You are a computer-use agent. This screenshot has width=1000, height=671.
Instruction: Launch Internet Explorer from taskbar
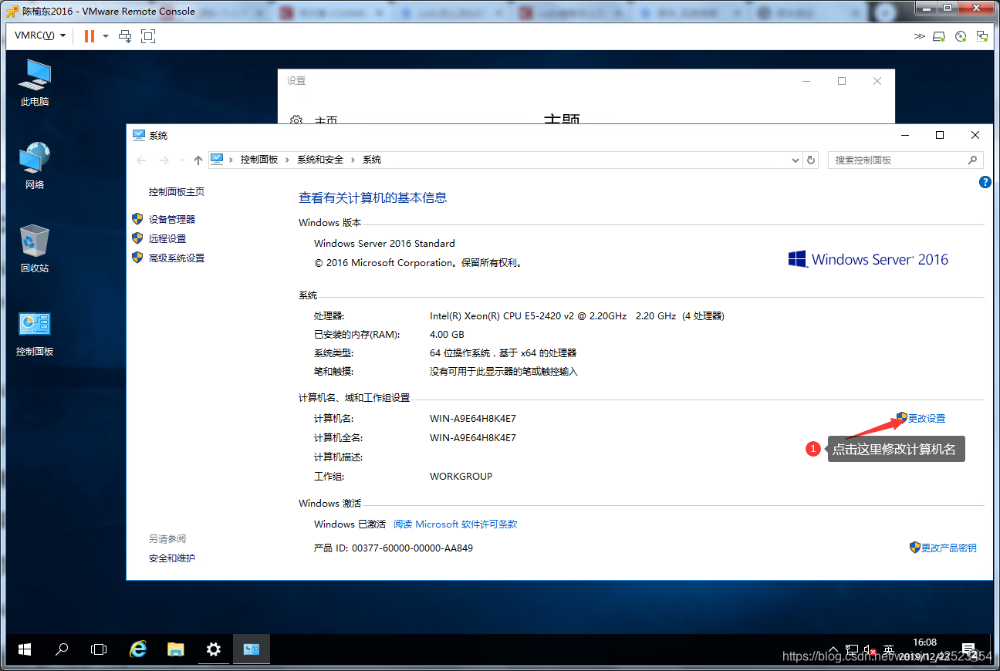(138, 649)
